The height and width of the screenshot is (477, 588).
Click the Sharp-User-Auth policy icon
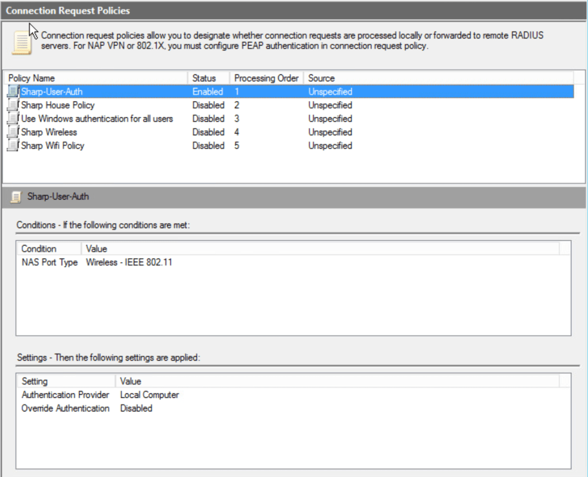pos(13,91)
